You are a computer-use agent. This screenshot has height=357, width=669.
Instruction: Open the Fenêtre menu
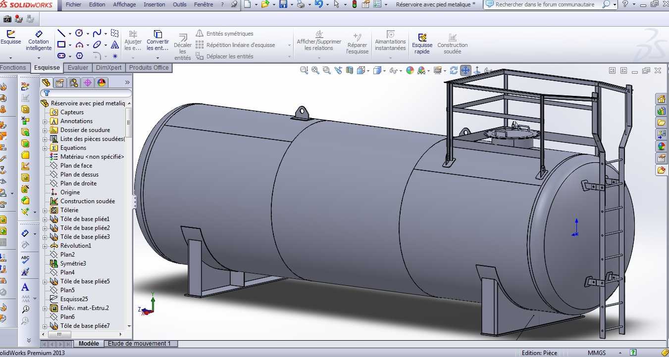pos(204,4)
